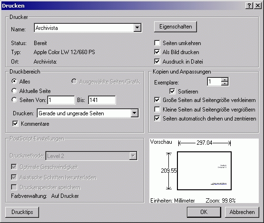264x223 pixels.
Task: Enable Kleine Seiten auf Seitengröße vergrößern
Action: click(157, 110)
